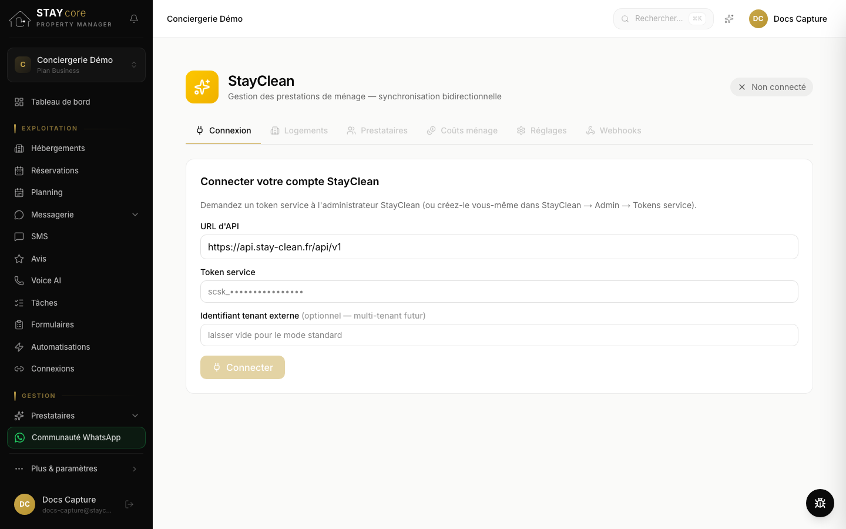Expand Plus & paramètres menu

click(x=76, y=468)
